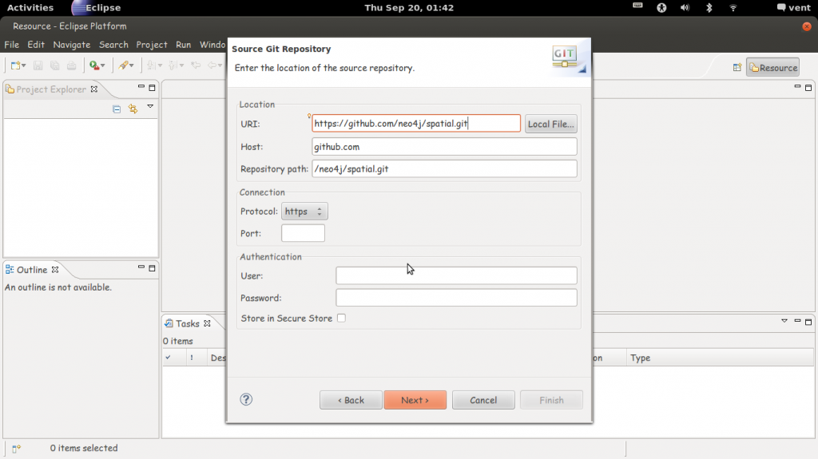Open the Tasks panel View Menu triangle
The width and height of the screenshot is (818, 459).
coord(784,321)
